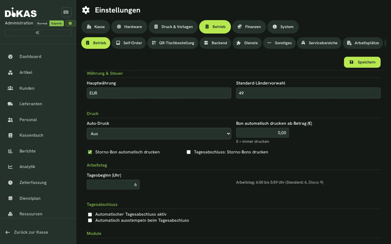Open the Auto-Druck dropdown
Image resolution: width=391 pixels, height=244 pixels.
(159, 134)
